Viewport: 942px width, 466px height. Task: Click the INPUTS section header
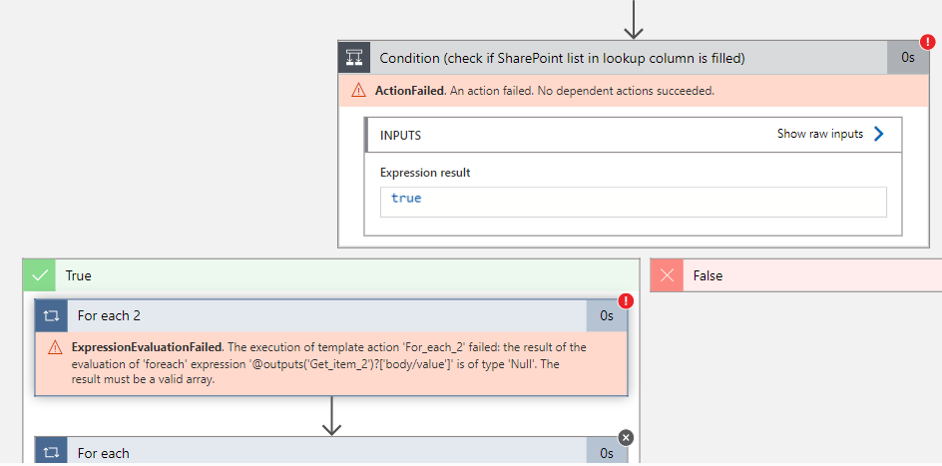click(634, 135)
